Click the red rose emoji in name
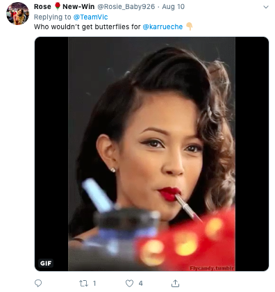Viewport: 275px width, 292px height. pyautogui.click(x=58, y=6)
